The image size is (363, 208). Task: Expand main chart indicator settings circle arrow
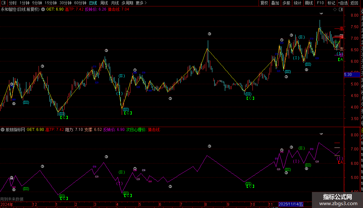pyautogui.click(x=43, y=10)
